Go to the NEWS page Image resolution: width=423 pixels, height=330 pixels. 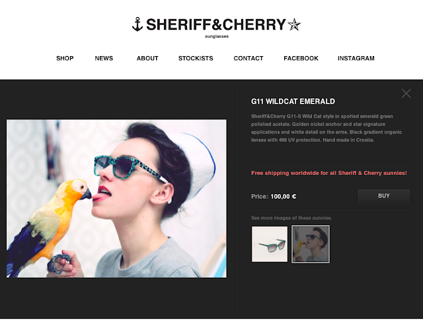[104, 58]
